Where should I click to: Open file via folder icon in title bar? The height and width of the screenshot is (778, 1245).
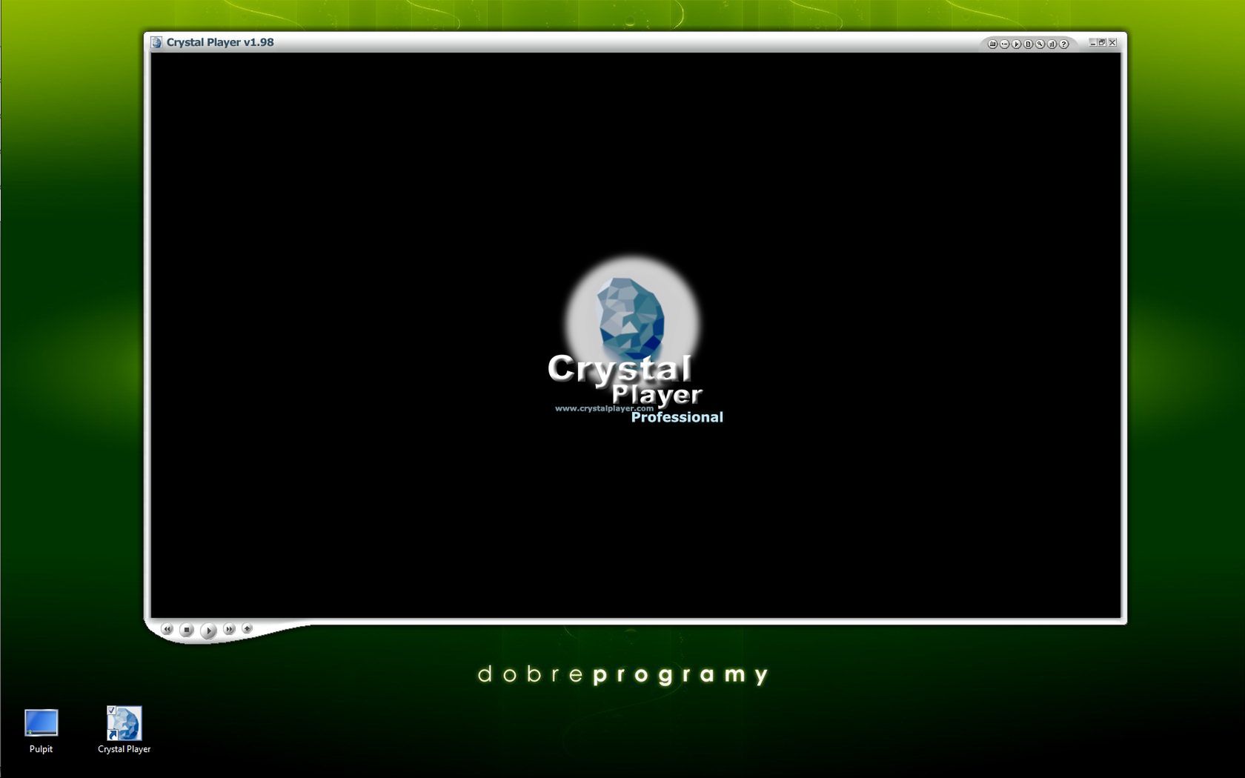click(992, 44)
